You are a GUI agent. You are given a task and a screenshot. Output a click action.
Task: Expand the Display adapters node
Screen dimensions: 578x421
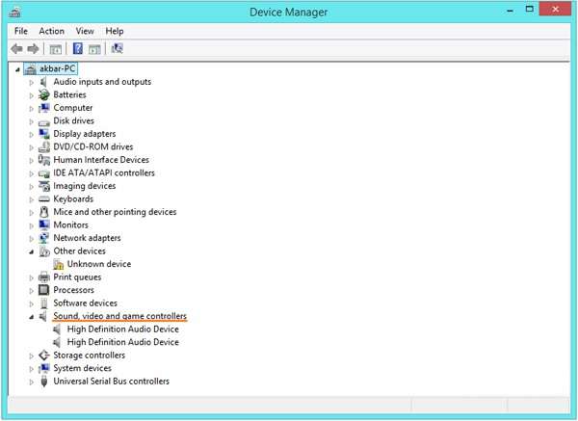(32, 135)
